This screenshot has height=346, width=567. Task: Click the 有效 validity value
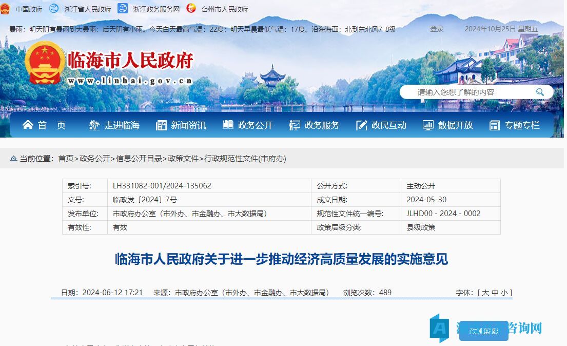[x=120, y=227]
